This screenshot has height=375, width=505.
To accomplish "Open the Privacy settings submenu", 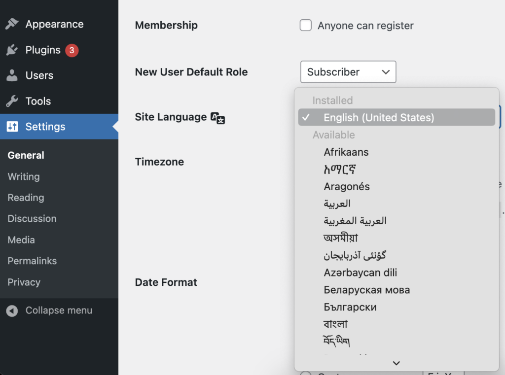I will 24,282.
